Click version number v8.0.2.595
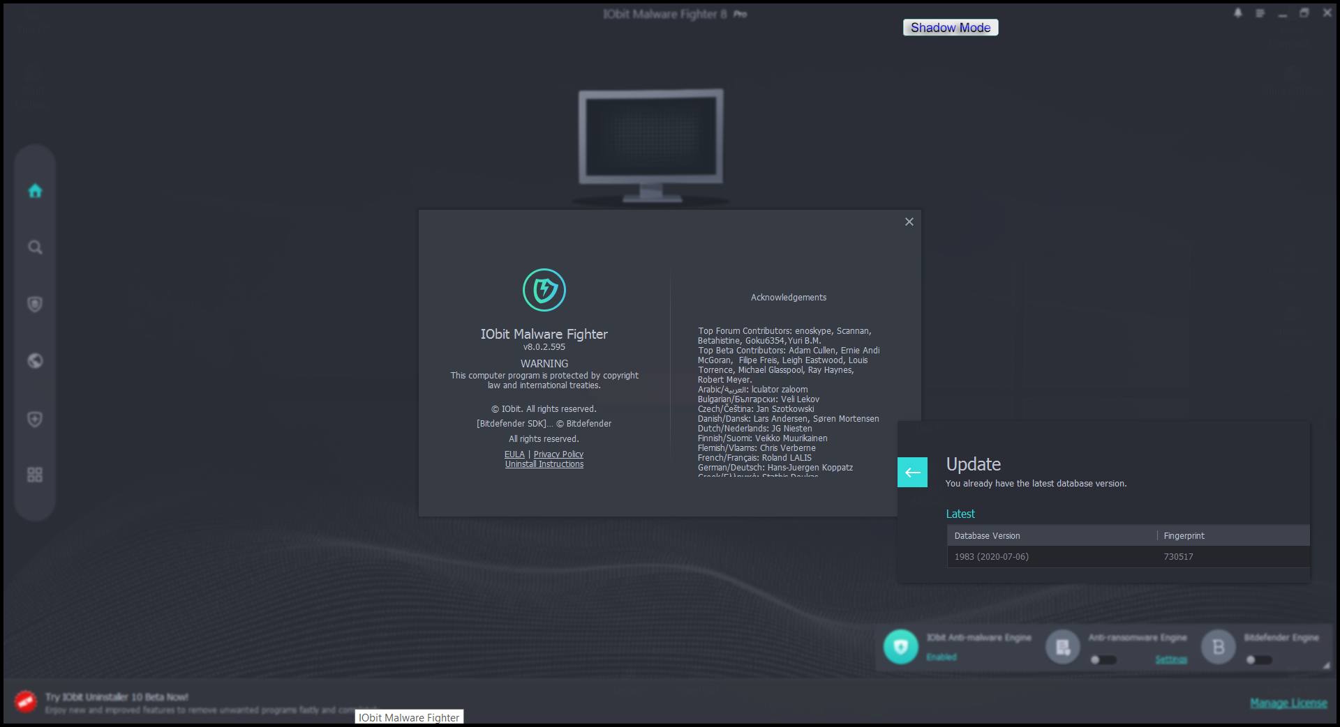 [544, 347]
